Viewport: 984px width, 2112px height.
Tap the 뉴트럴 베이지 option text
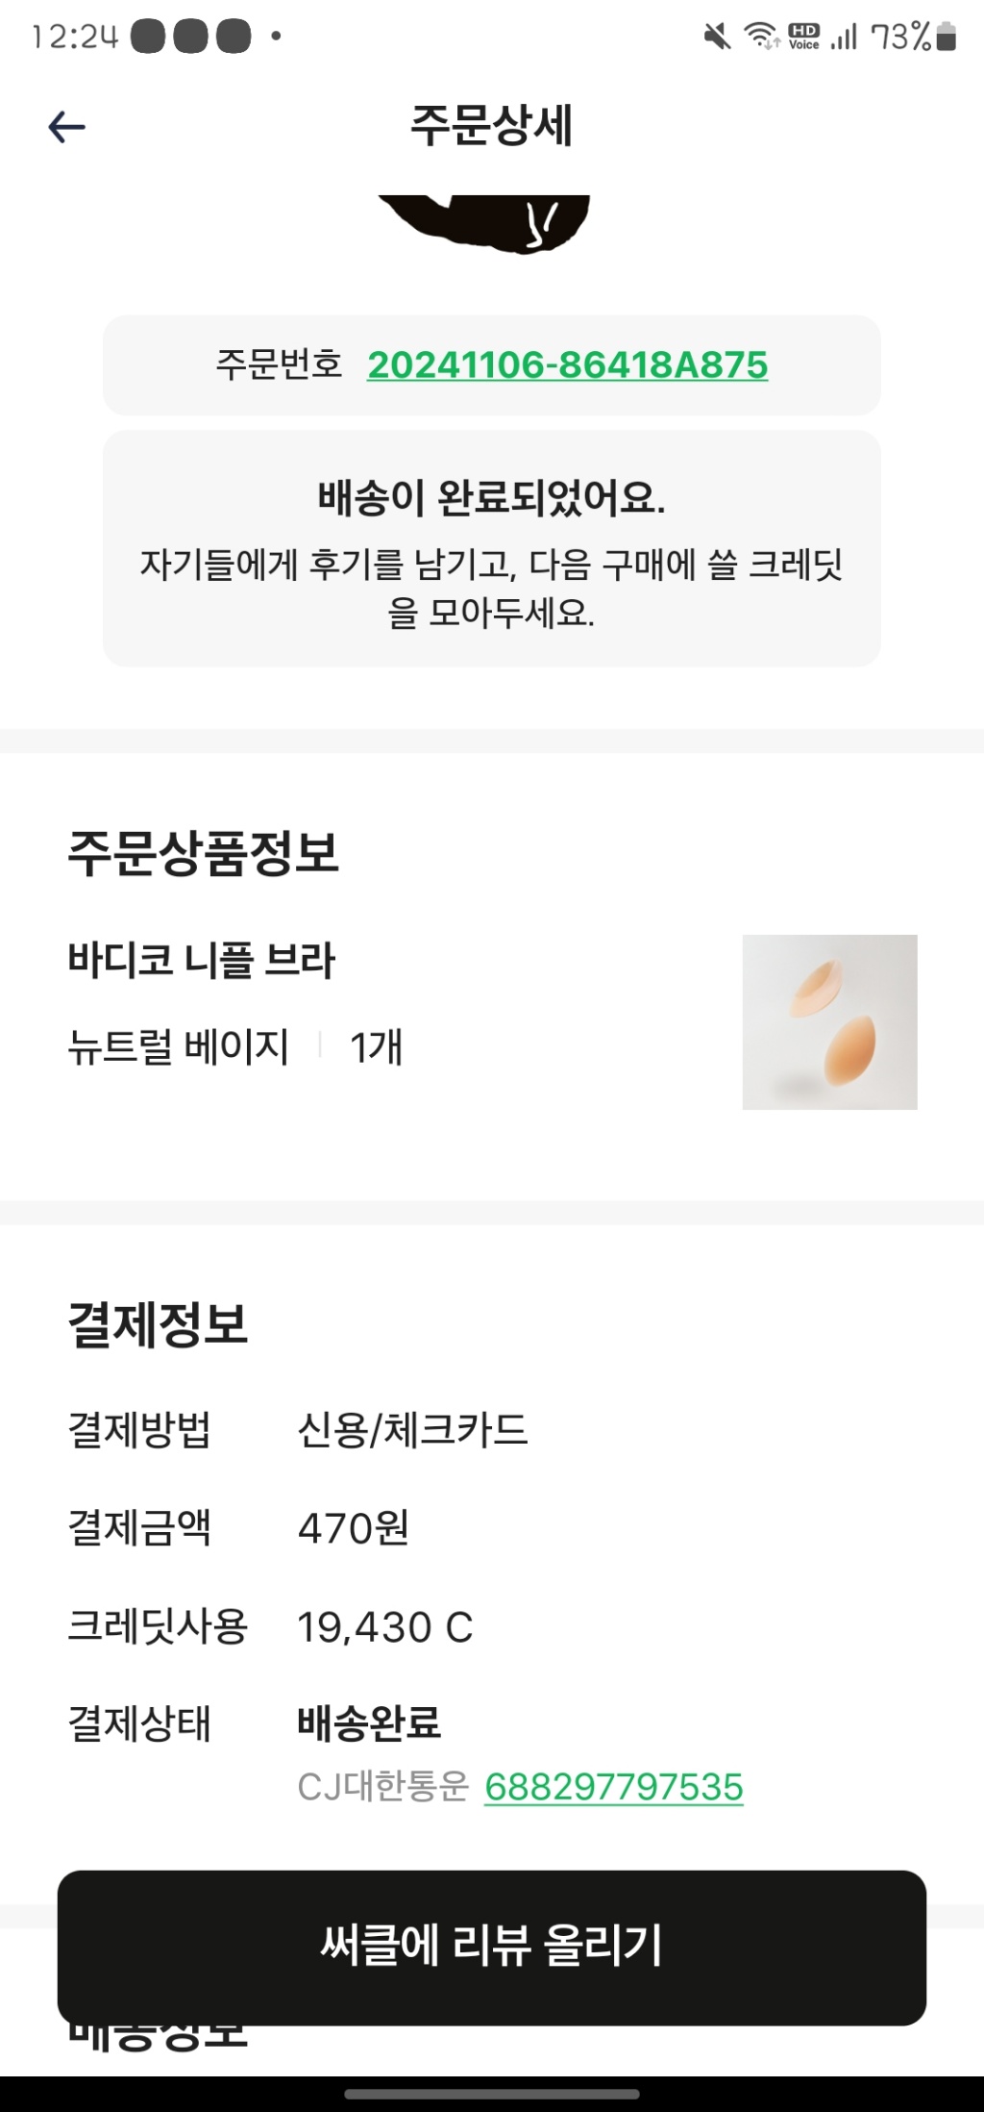pyautogui.click(x=179, y=1046)
